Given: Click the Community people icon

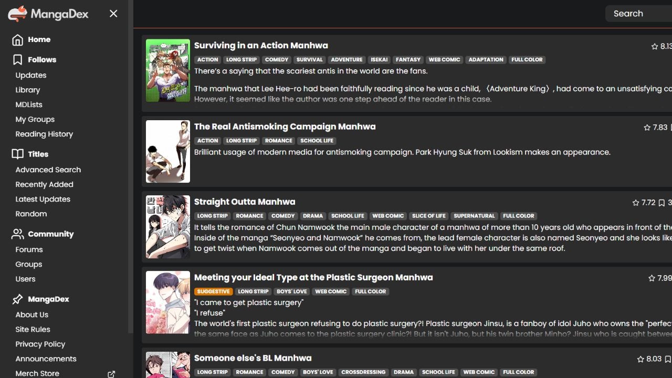Looking at the screenshot, I should [18, 234].
